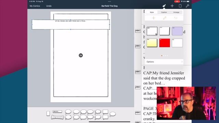This screenshot has width=219, height=123.
Task: Pick the spiky burst balloon, top row
Action: coord(98,112)
